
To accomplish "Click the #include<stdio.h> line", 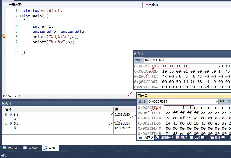I will (43, 11).
